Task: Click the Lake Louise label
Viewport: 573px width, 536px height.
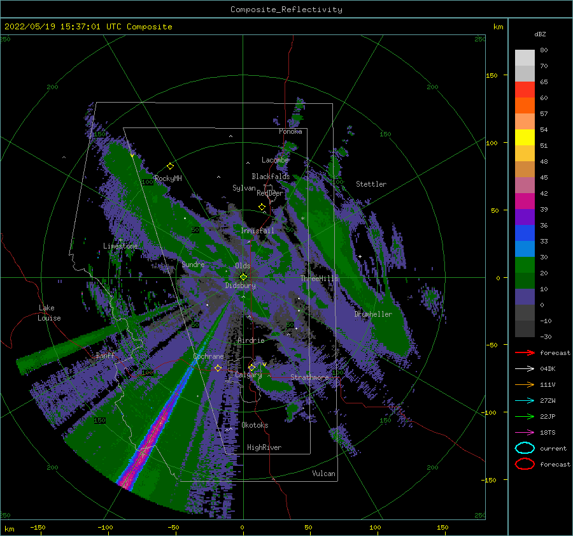Action: tap(49, 313)
